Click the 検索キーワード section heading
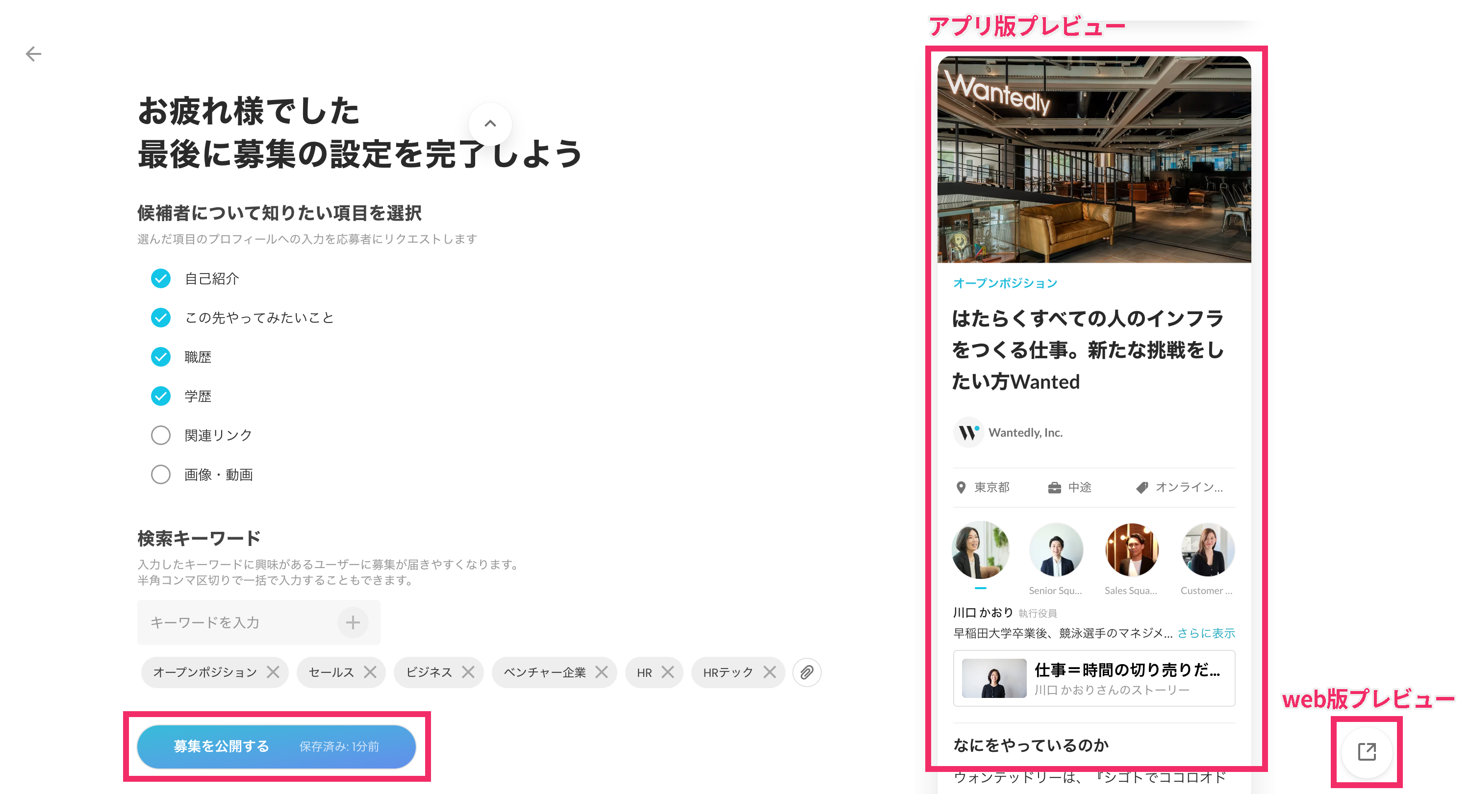1471x794 pixels. click(x=199, y=538)
